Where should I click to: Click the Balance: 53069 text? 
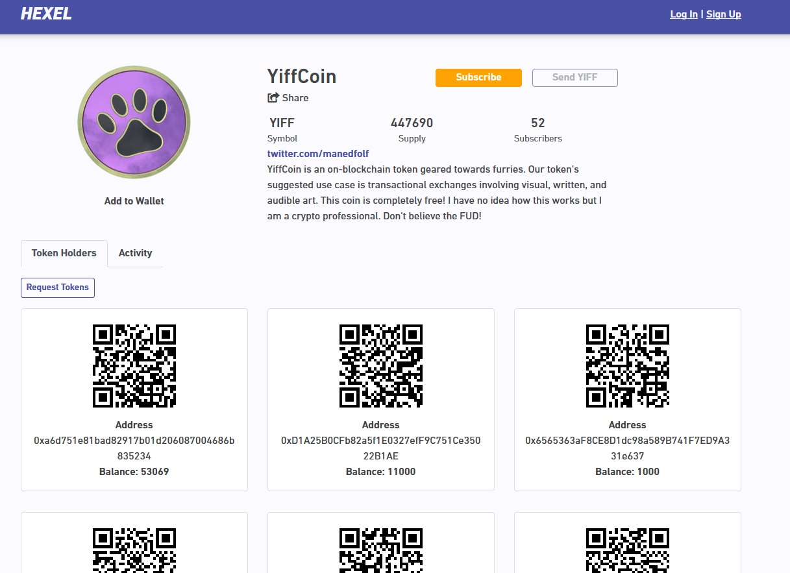click(134, 472)
